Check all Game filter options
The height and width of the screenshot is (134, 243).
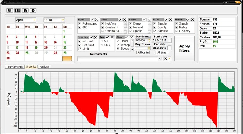click(120, 20)
